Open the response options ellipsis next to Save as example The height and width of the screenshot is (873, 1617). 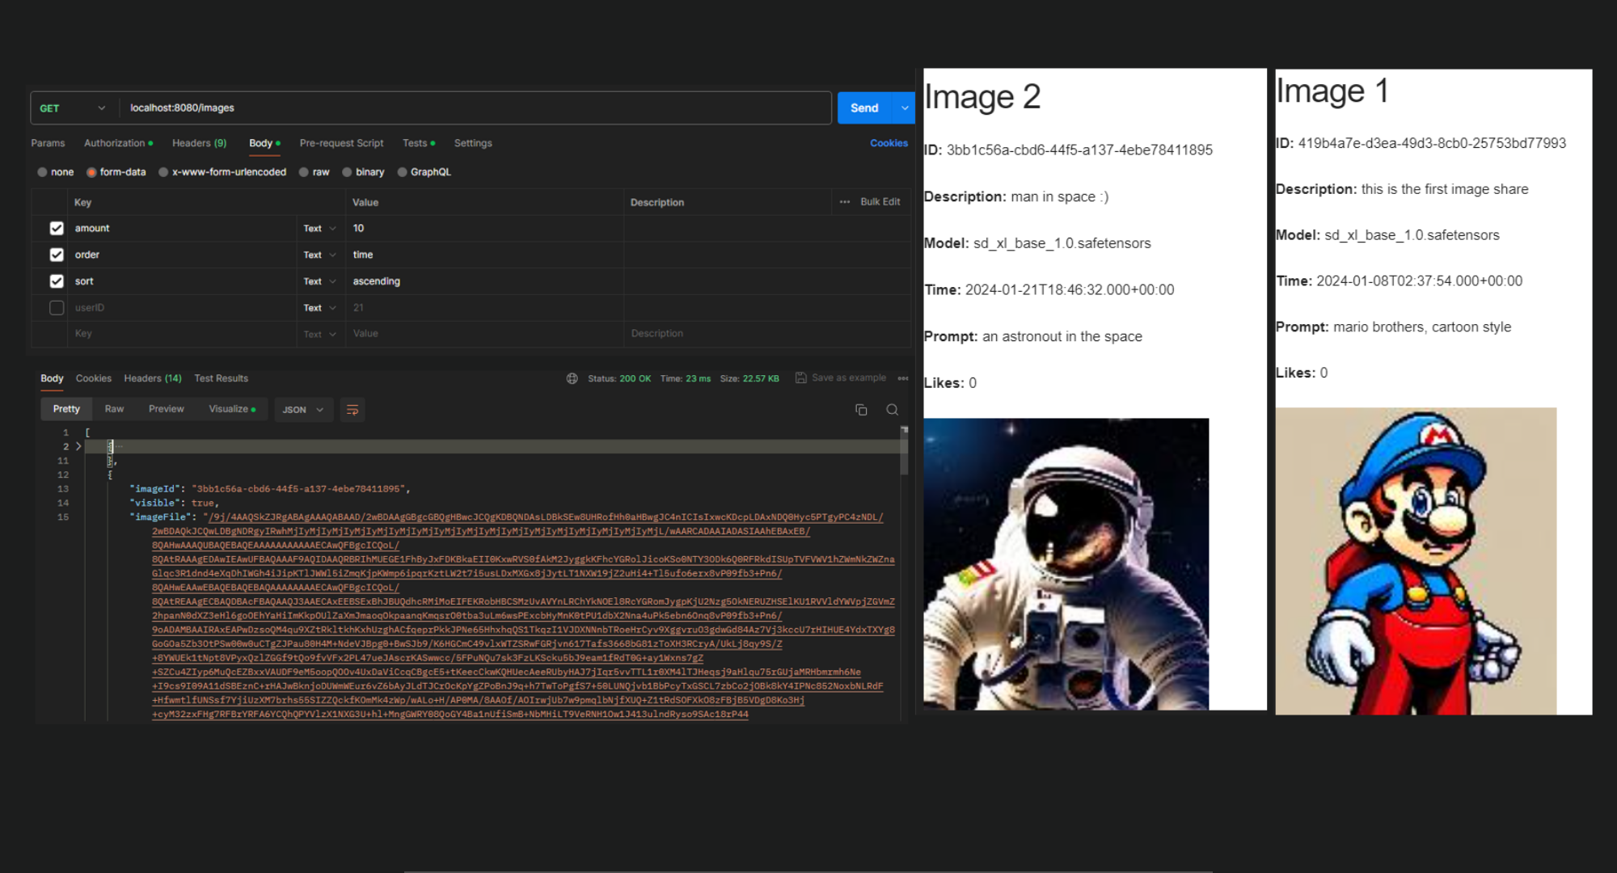(903, 378)
